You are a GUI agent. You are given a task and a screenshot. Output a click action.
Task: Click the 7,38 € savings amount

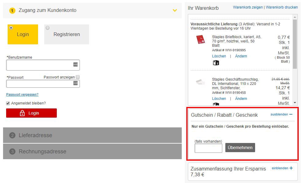(197, 174)
